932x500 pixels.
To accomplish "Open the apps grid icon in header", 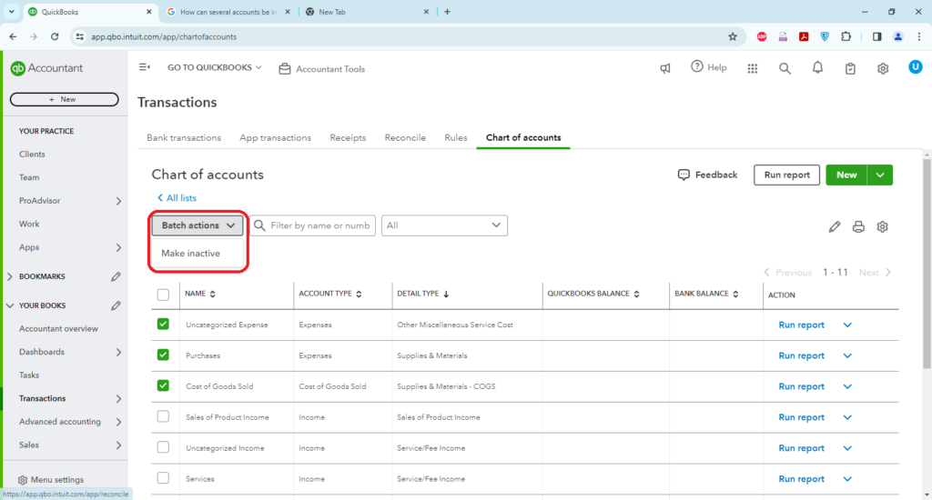I will [x=752, y=68].
